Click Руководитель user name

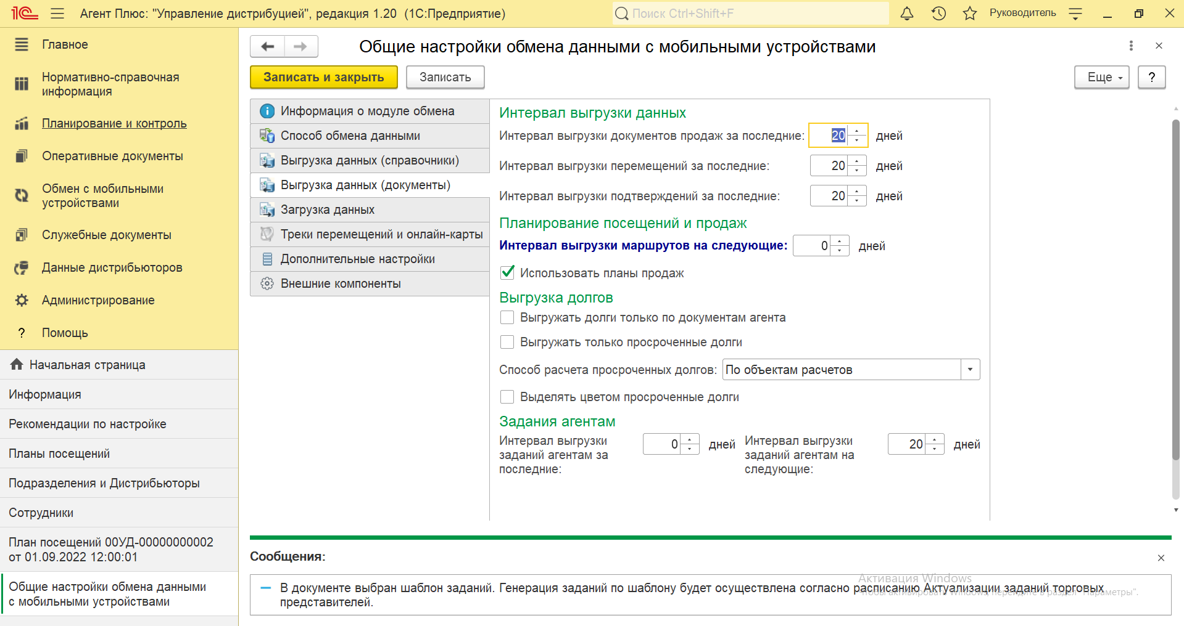point(1022,13)
